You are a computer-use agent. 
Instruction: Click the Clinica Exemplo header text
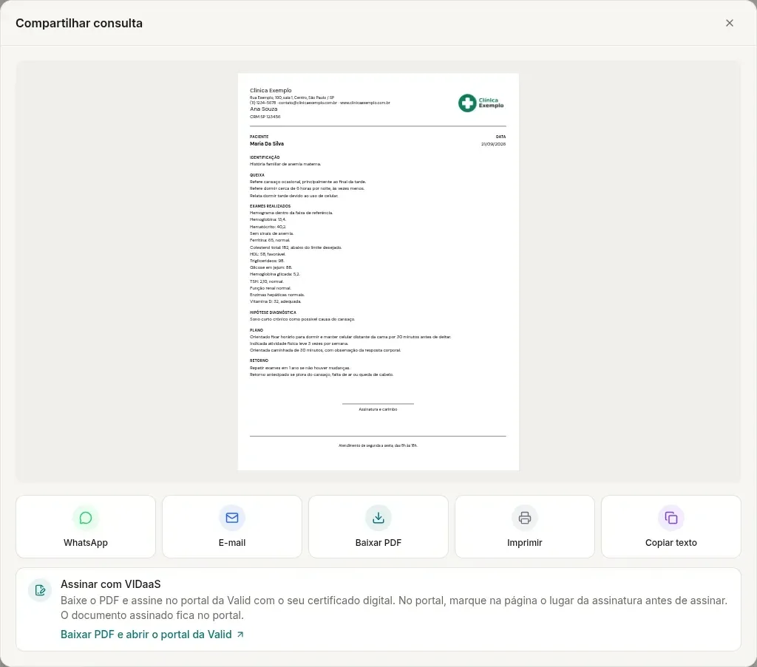pos(271,90)
